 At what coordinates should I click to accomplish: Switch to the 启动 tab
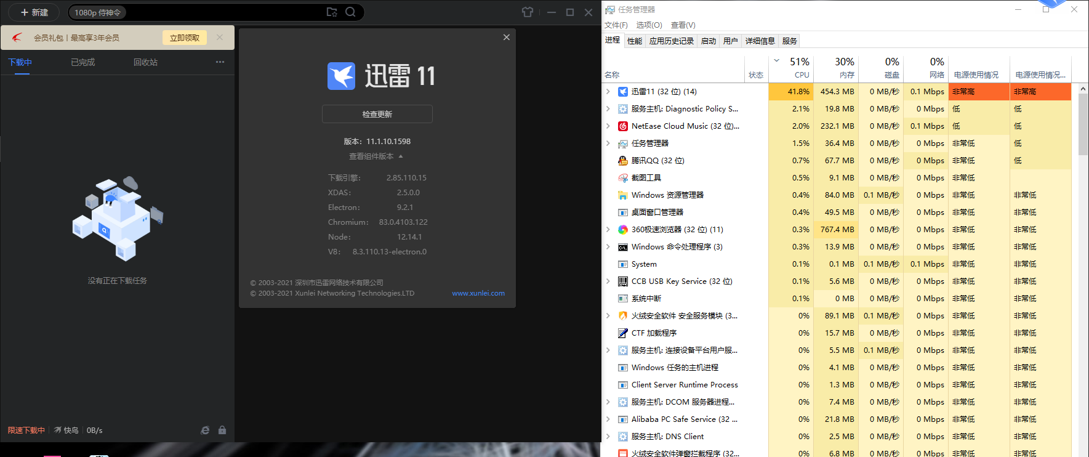(709, 41)
